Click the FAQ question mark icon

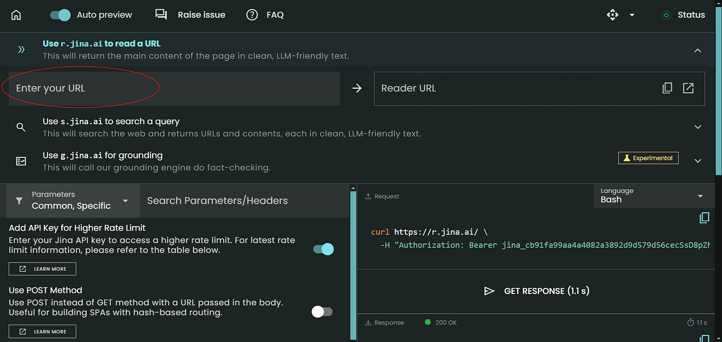click(x=252, y=15)
